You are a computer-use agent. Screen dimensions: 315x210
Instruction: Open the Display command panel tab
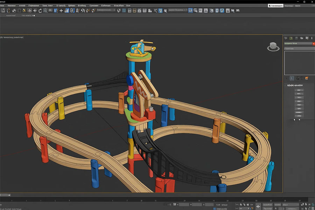307,38
